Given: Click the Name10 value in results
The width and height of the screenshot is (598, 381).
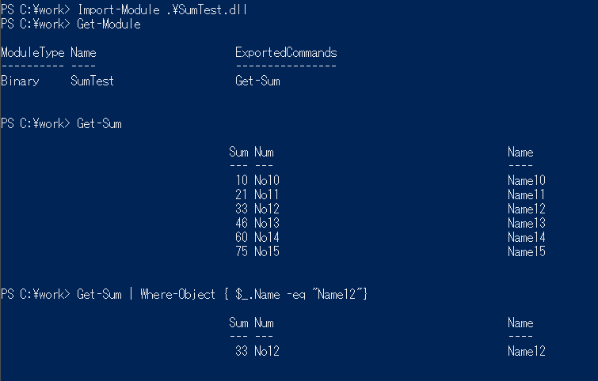Looking at the screenshot, I should (x=527, y=180).
